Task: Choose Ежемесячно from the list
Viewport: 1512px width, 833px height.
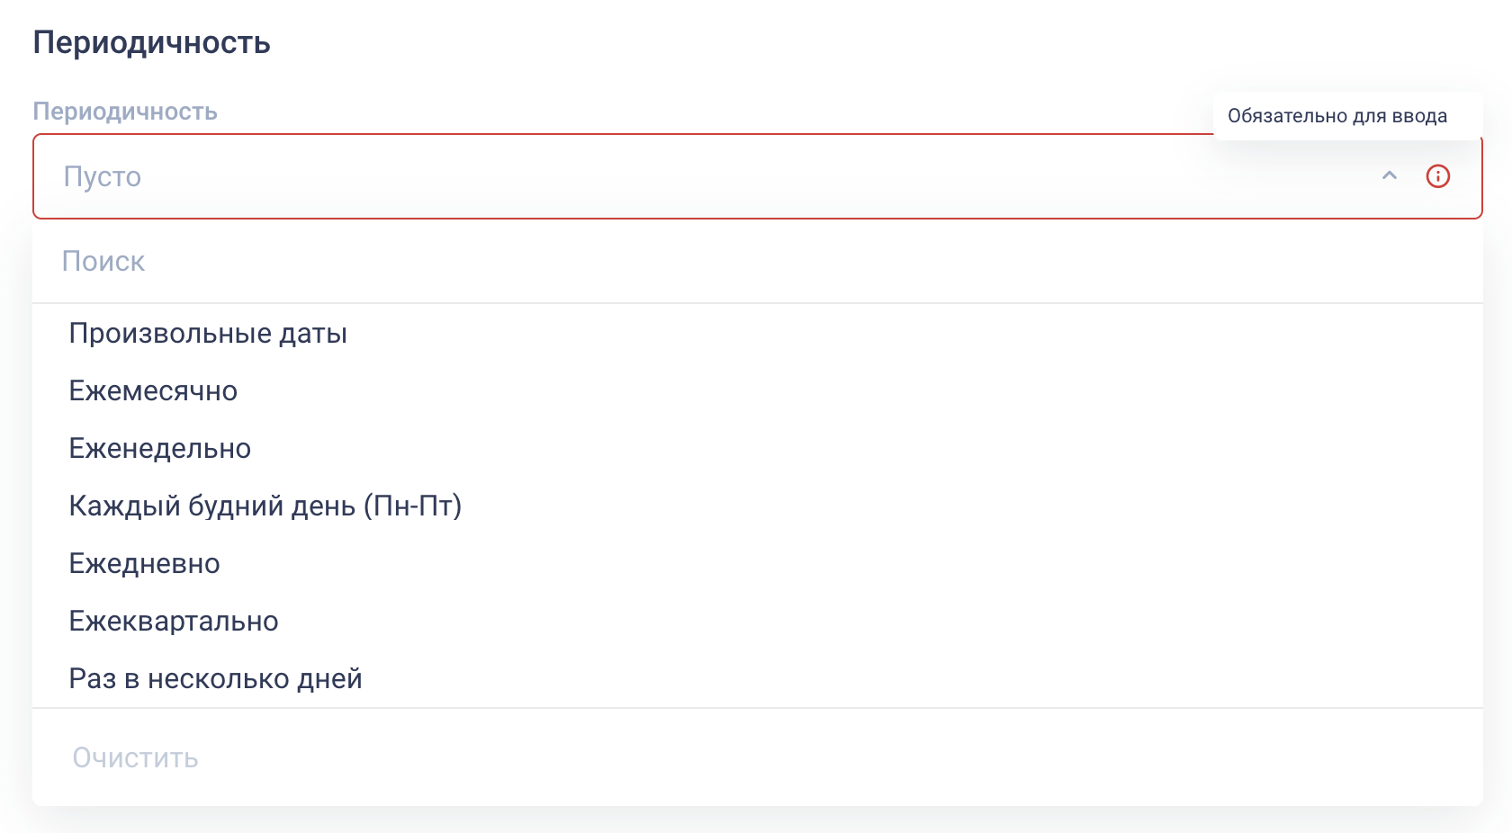Action: [x=153, y=391]
